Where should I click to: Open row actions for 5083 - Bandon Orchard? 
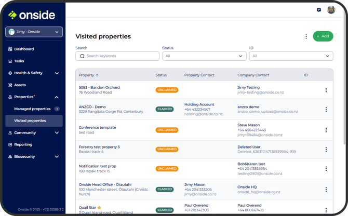(x=326, y=90)
